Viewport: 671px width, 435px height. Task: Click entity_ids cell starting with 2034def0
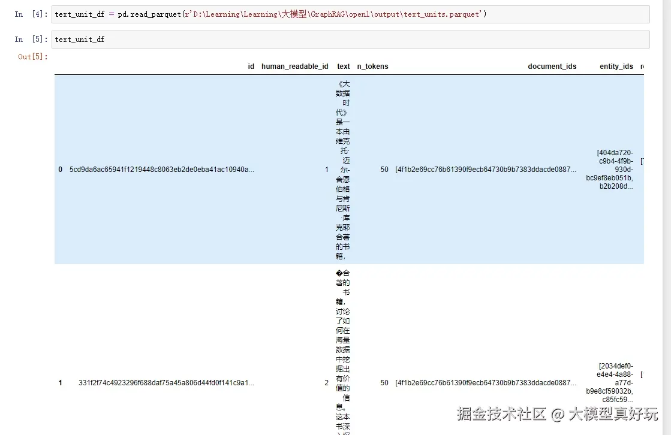click(610, 383)
